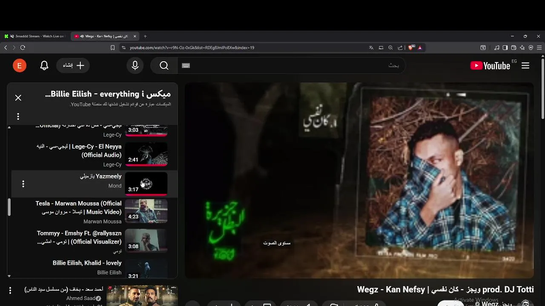Click the Tesla video thumbnail (4:23)
The height and width of the screenshot is (306, 545).
[146, 211]
